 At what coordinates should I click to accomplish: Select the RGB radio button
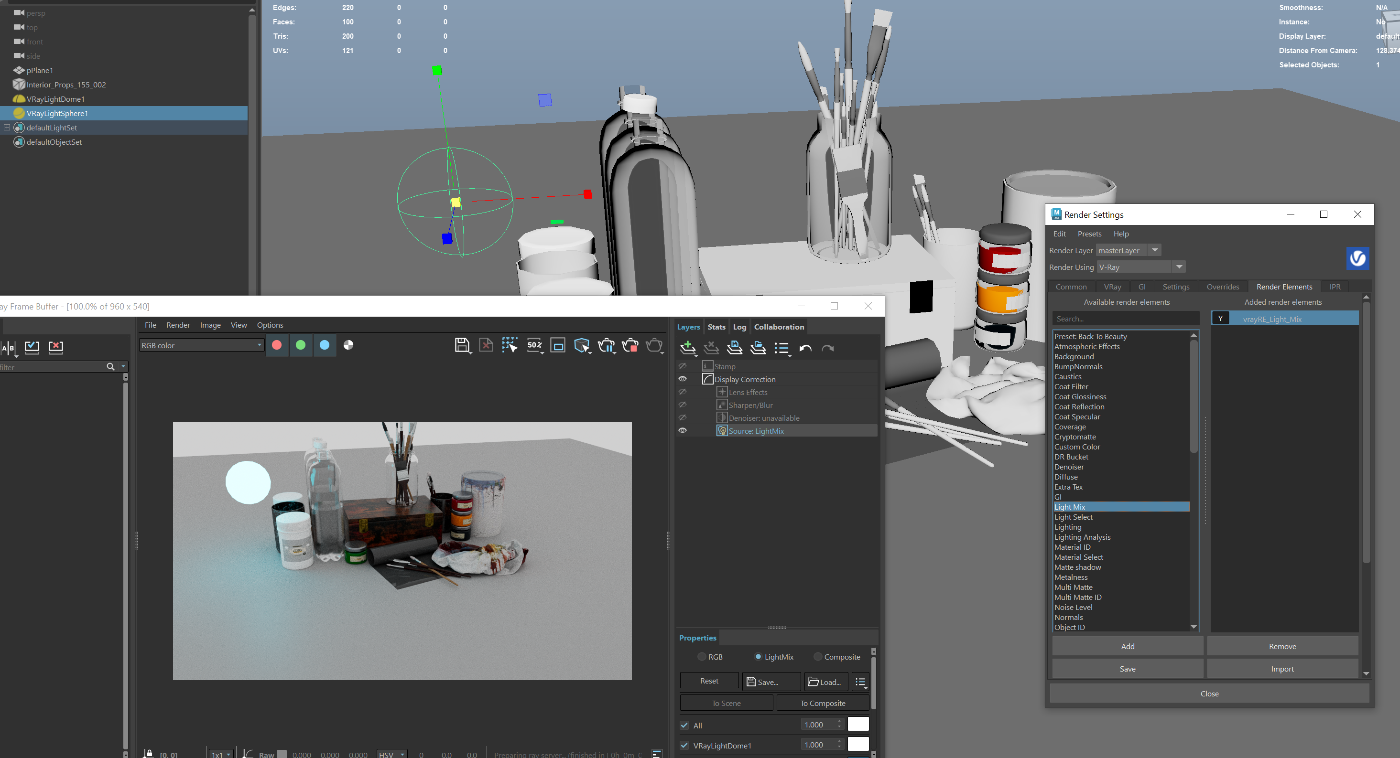coord(702,656)
